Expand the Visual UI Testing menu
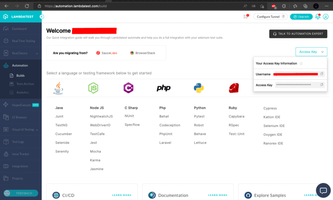Screen dimensions: 333x200 click(x=20, y=130)
